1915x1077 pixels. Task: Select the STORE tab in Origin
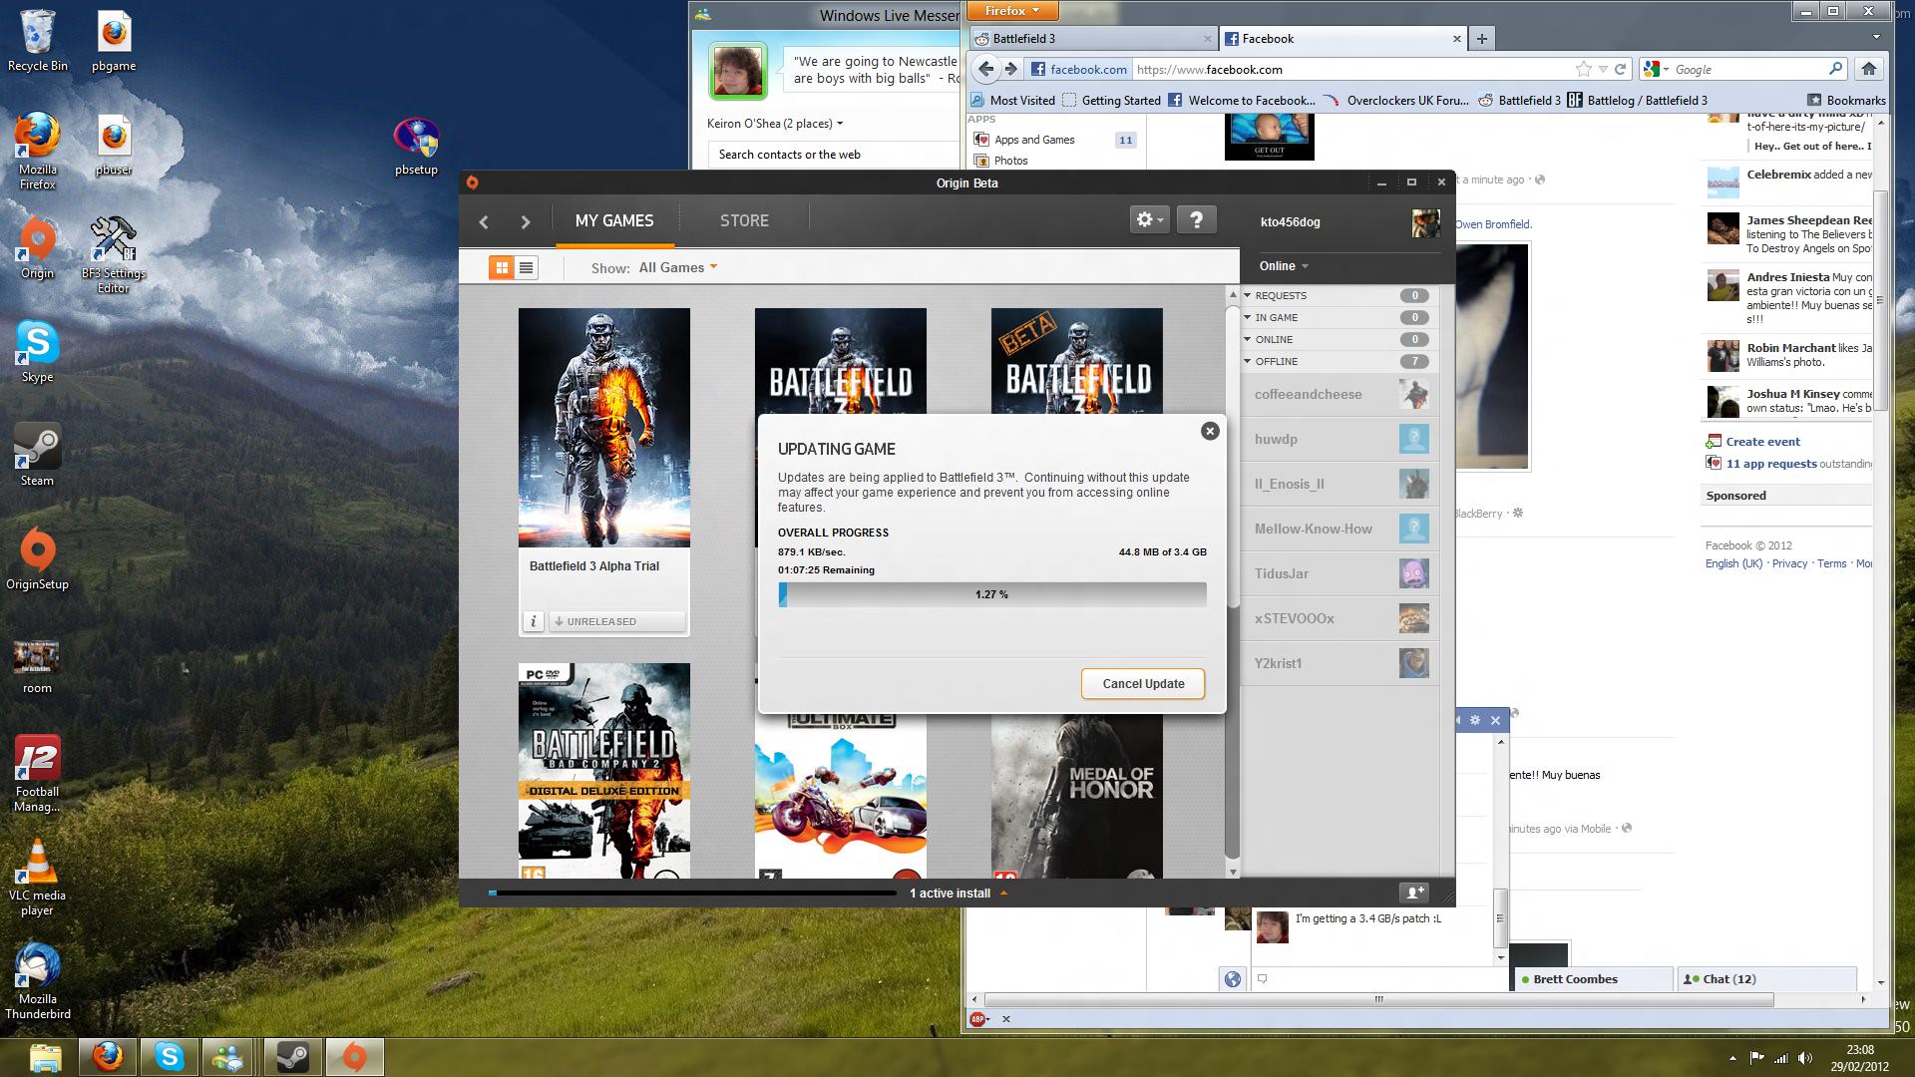744,220
